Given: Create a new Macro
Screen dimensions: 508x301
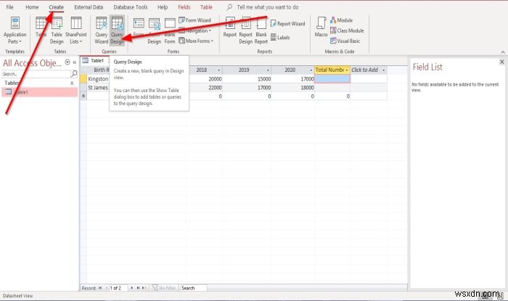Looking at the screenshot, I should pyautogui.click(x=321, y=27).
